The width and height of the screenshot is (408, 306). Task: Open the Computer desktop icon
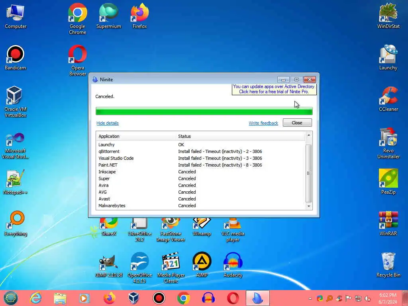pyautogui.click(x=16, y=16)
